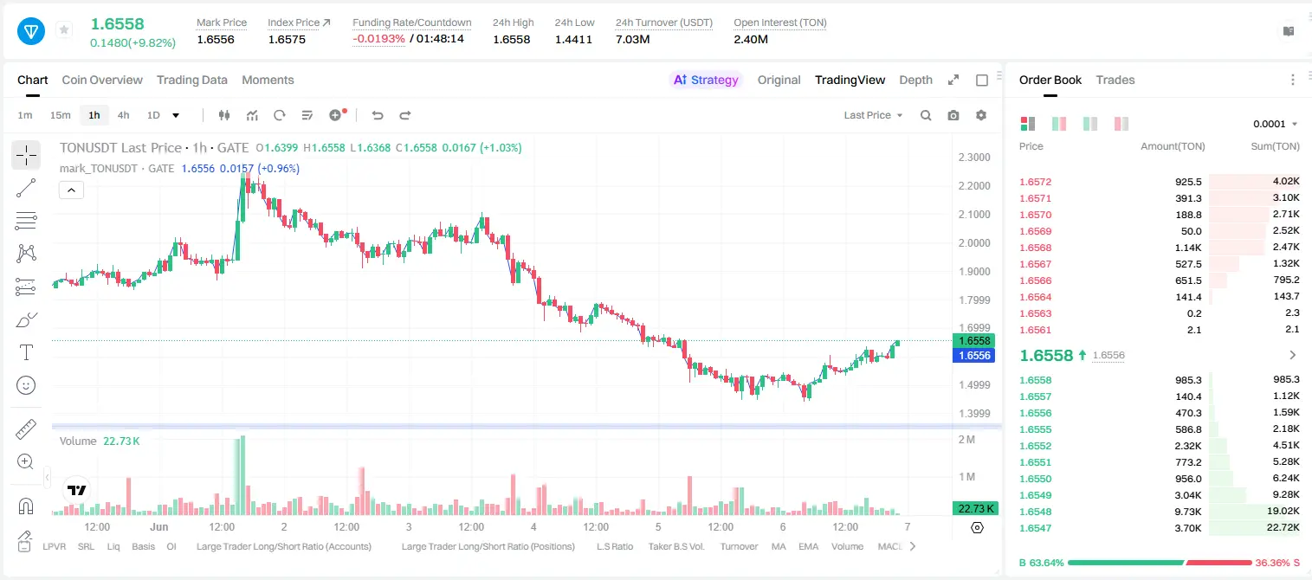Open the candlestick chart type selector
Screen dimensions: 1312x580
point(224,115)
